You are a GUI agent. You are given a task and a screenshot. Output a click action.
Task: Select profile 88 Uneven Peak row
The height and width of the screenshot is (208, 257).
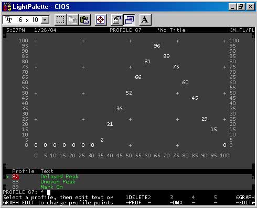pyautogui.click(x=128, y=182)
